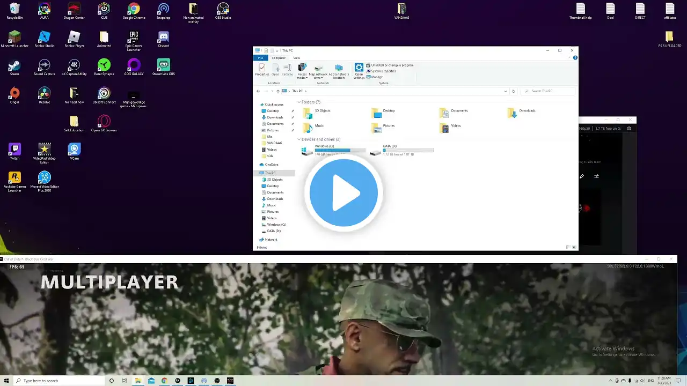Open the Access media dropdown
This screenshot has width=687, height=386.
tap(302, 72)
